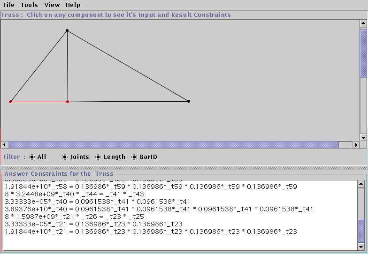This screenshot has width=368, height=254.
Task: Click the truss canvas scroll-right arrow
Action: [x=356, y=145]
